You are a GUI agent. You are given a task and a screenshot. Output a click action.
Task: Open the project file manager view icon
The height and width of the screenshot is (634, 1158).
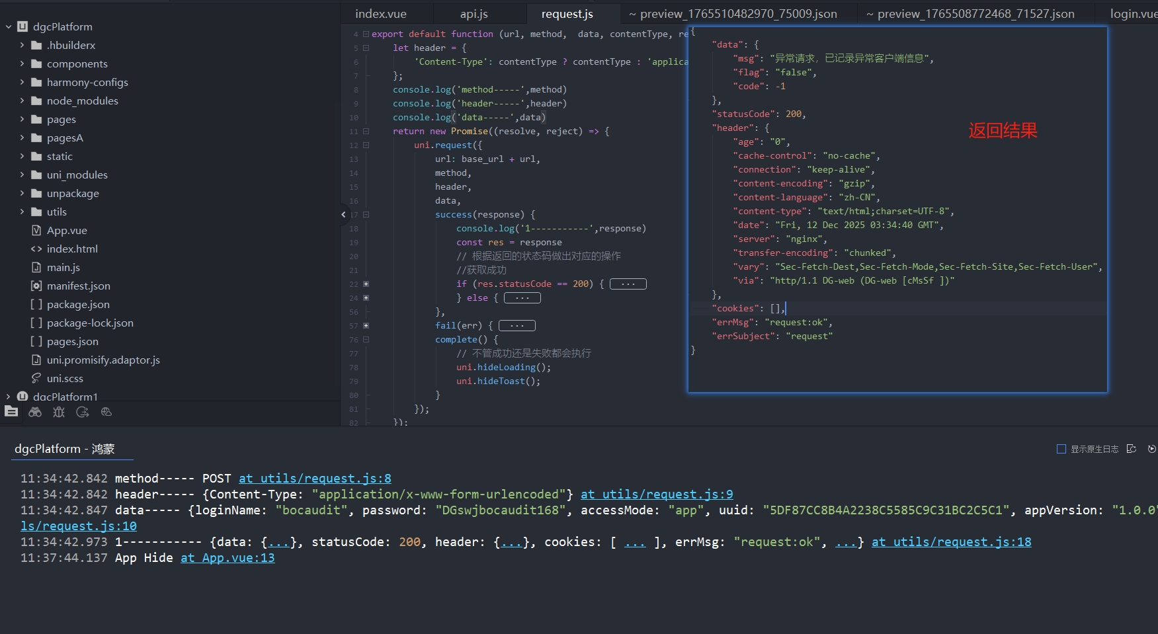11,412
